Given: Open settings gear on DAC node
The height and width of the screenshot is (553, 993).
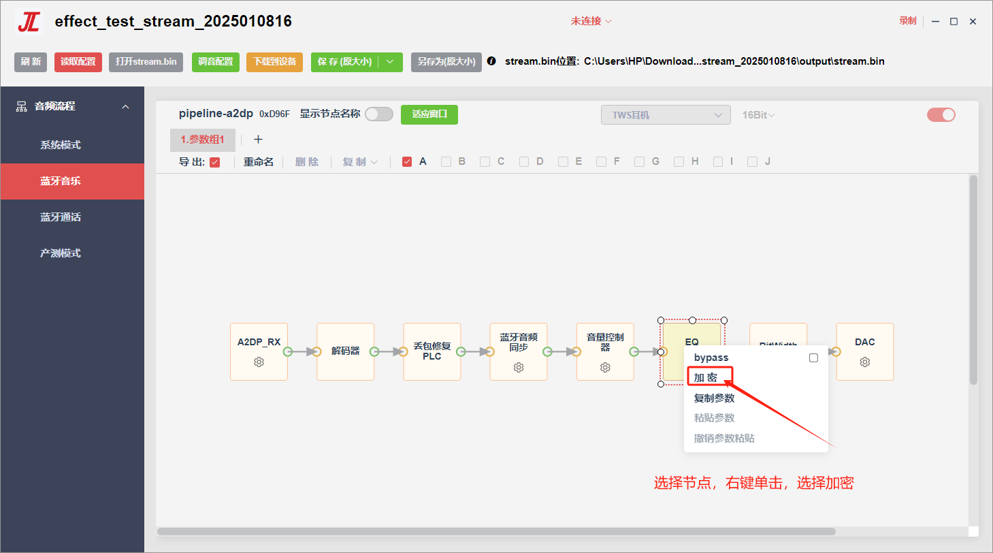Looking at the screenshot, I should (x=865, y=362).
